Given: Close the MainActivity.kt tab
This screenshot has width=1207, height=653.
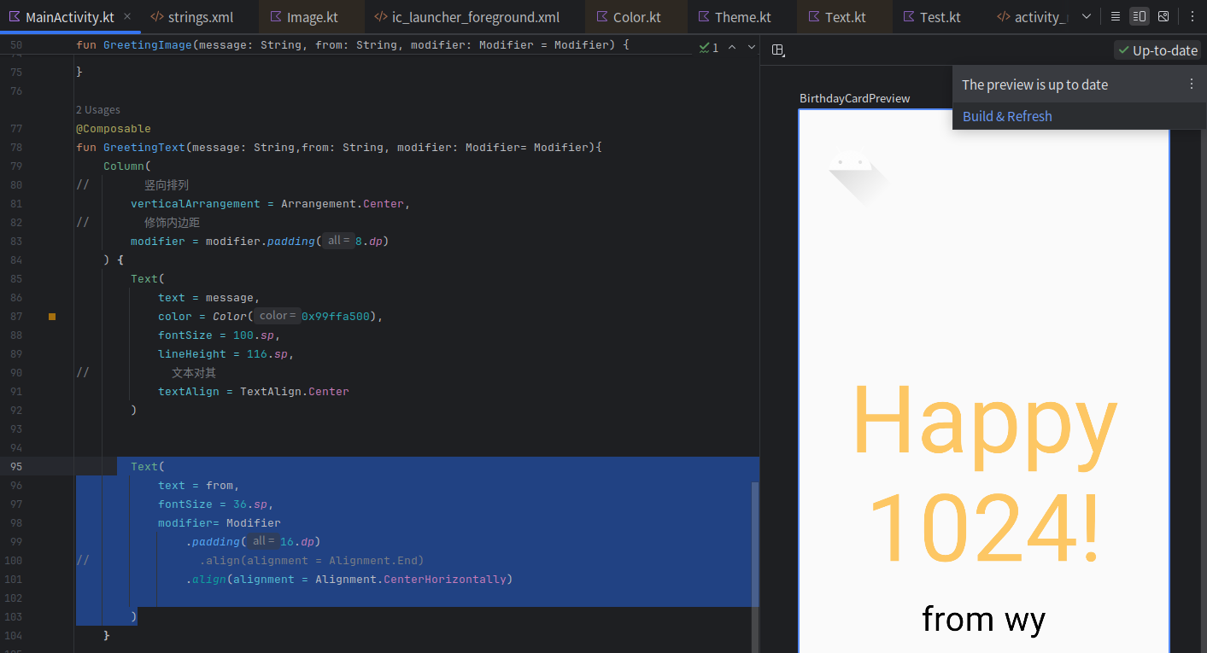Looking at the screenshot, I should [x=127, y=16].
